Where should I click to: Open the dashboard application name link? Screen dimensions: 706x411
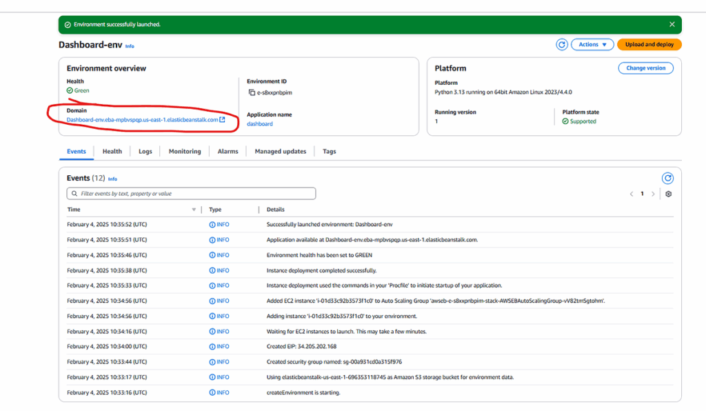[x=260, y=124]
